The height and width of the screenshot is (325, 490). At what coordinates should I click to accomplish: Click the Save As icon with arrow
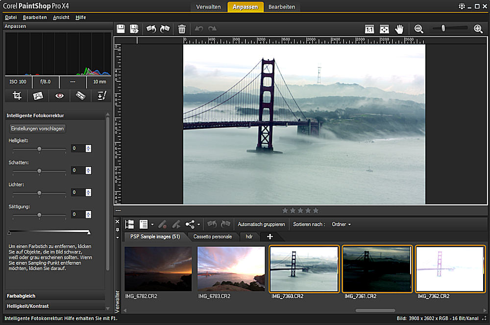coord(134,29)
